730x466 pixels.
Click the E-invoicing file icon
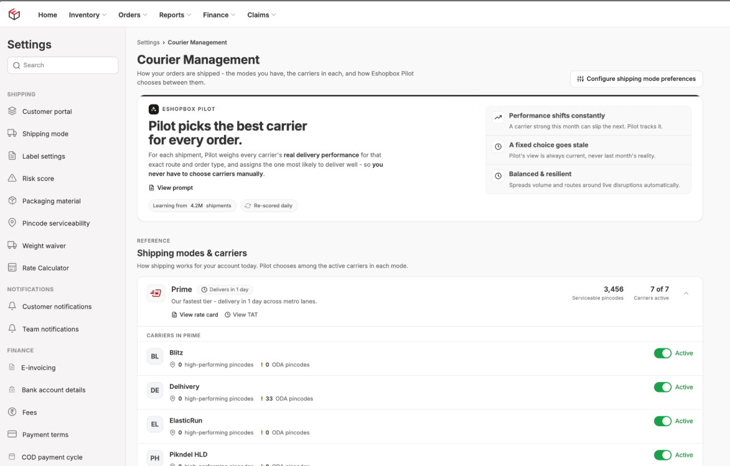coord(12,367)
